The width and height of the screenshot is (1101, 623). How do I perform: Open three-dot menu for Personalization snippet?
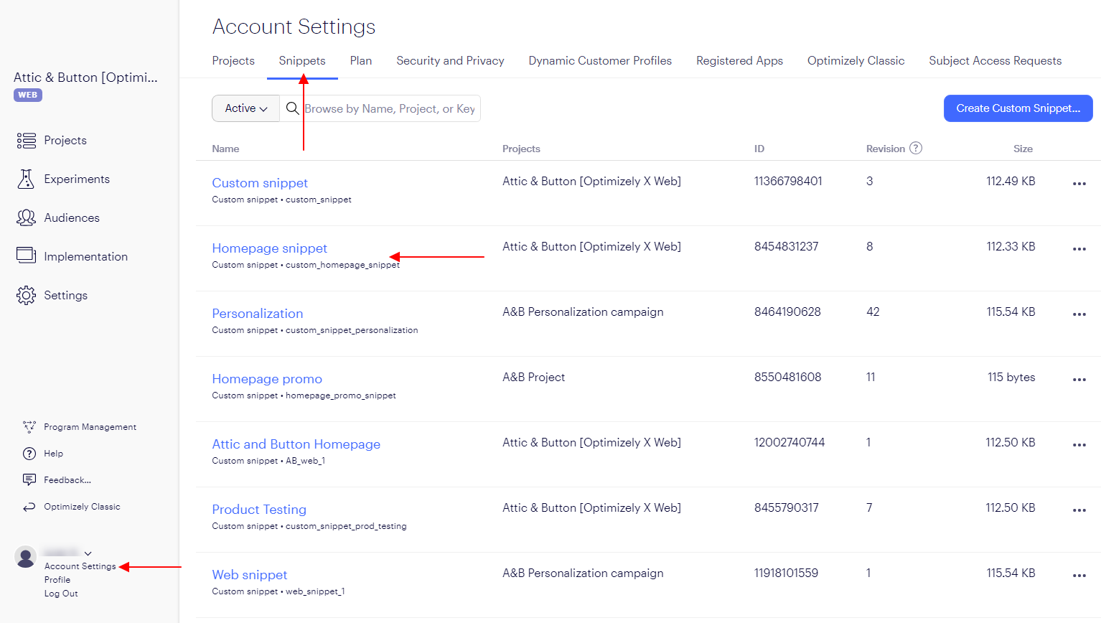click(x=1079, y=314)
